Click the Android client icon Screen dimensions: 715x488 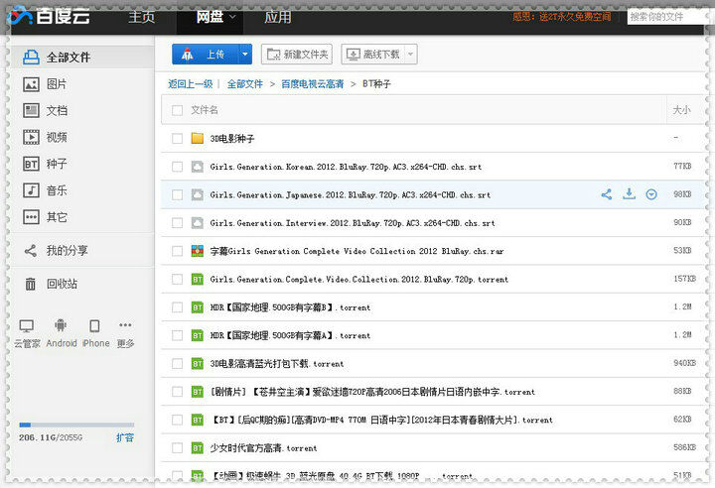click(61, 326)
